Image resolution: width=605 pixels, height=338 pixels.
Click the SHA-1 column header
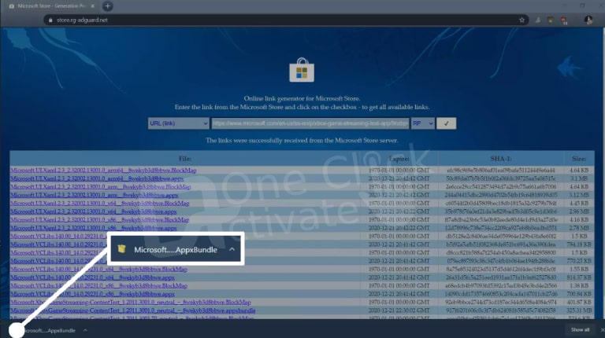pyautogui.click(x=501, y=159)
